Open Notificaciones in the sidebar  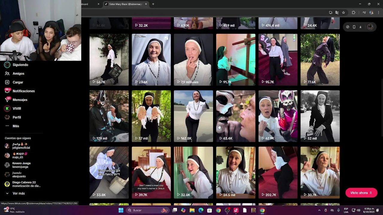[20, 91]
